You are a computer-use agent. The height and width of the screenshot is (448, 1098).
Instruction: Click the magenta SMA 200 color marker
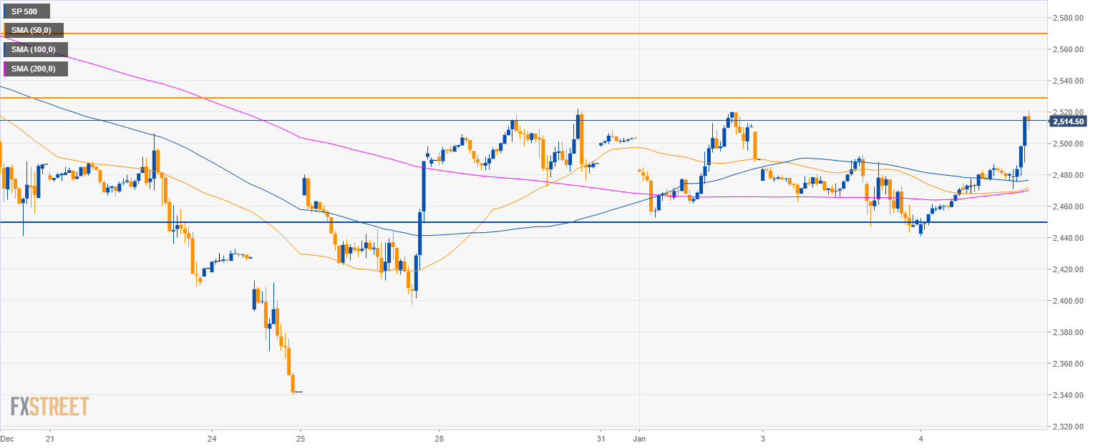point(5,69)
